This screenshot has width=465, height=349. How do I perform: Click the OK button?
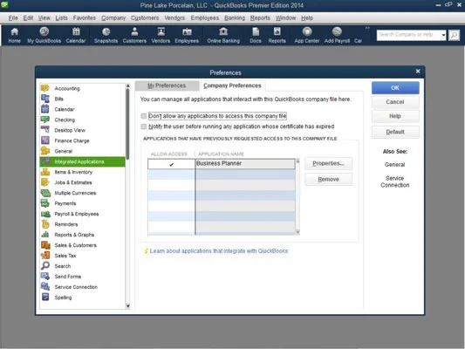point(395,88)
